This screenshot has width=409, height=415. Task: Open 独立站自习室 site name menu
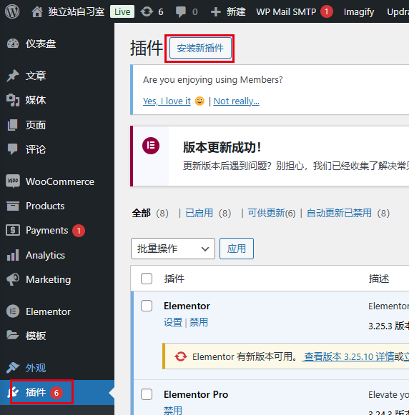click(x=77, y=12)
